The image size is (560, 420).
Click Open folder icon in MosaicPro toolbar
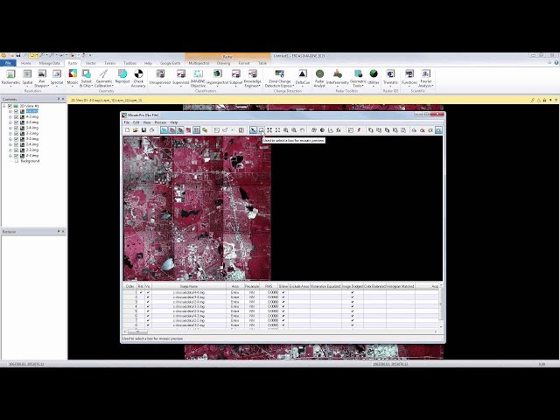tap(136, 130)
